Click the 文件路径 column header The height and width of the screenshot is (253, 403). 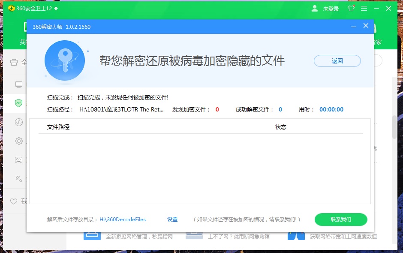[58, 127]
